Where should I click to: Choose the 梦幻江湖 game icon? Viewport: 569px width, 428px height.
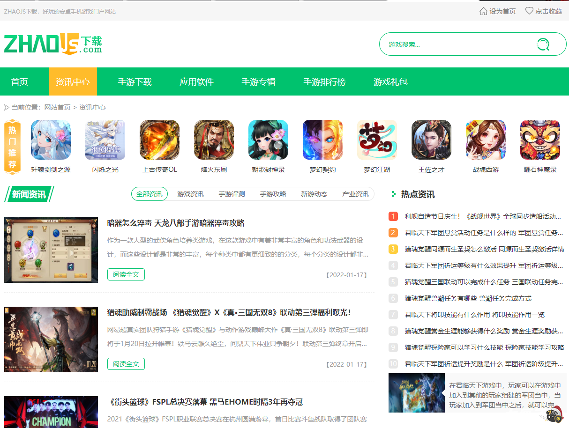click(377, 140)
